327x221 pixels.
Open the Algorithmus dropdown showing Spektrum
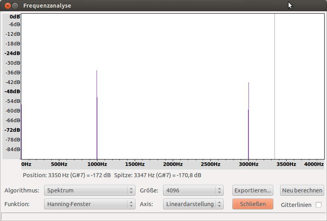(x=90, y=190)
